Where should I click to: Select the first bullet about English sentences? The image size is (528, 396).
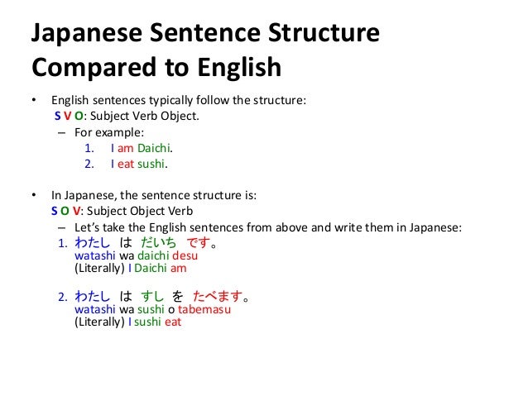tap(179, 101)
